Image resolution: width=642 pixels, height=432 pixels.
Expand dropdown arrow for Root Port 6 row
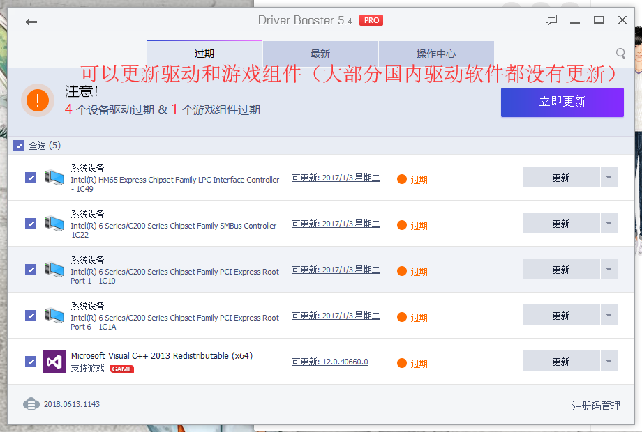(x=609, y=315)
